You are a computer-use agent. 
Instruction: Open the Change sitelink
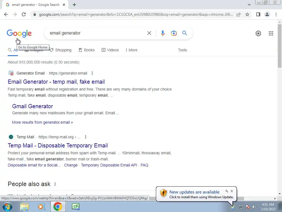point(71,165)
